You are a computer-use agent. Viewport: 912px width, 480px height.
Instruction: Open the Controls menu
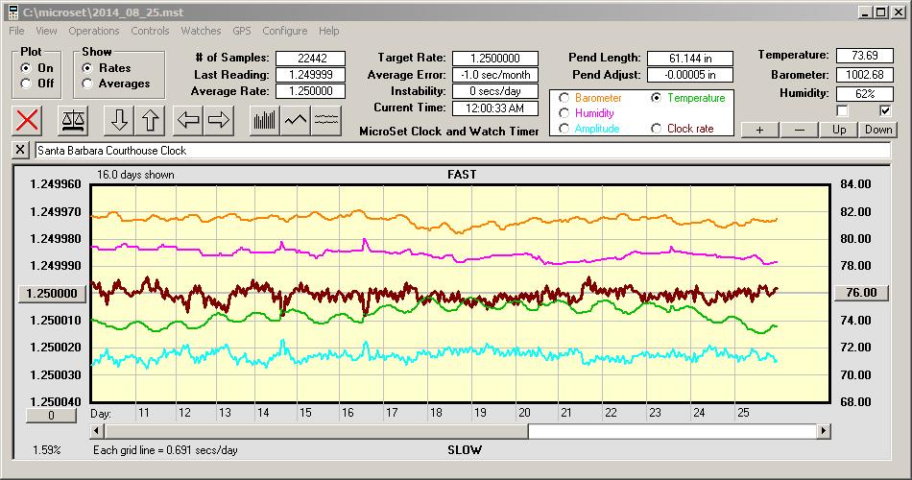point(150,31)
